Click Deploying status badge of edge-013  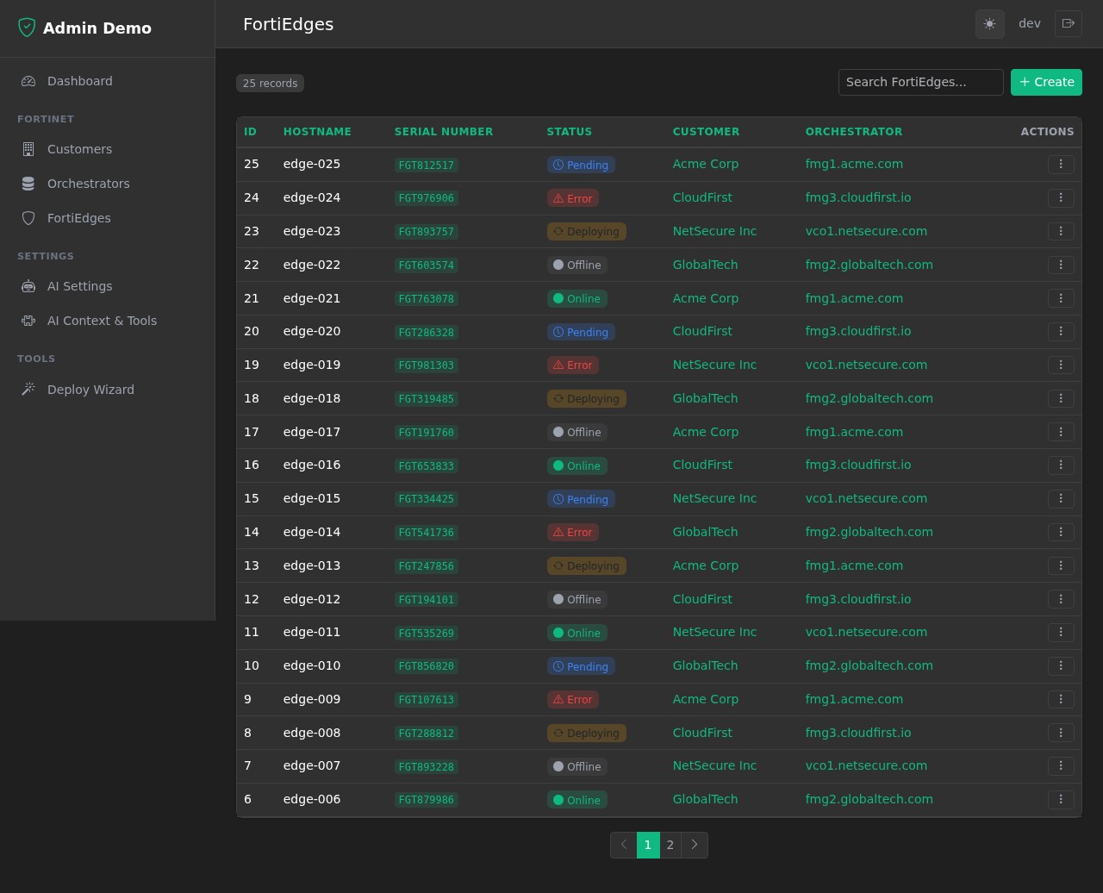point(586,566)
